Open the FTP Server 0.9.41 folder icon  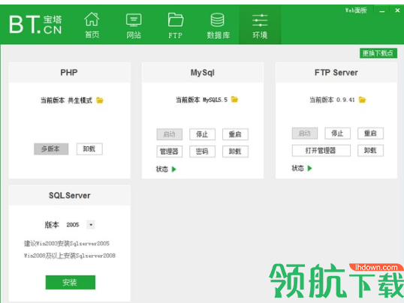pos(362,100)
